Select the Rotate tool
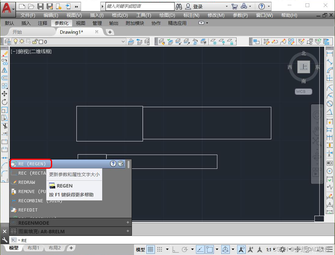Viewport: 335px width, 255px height. (x=5, y=102)
